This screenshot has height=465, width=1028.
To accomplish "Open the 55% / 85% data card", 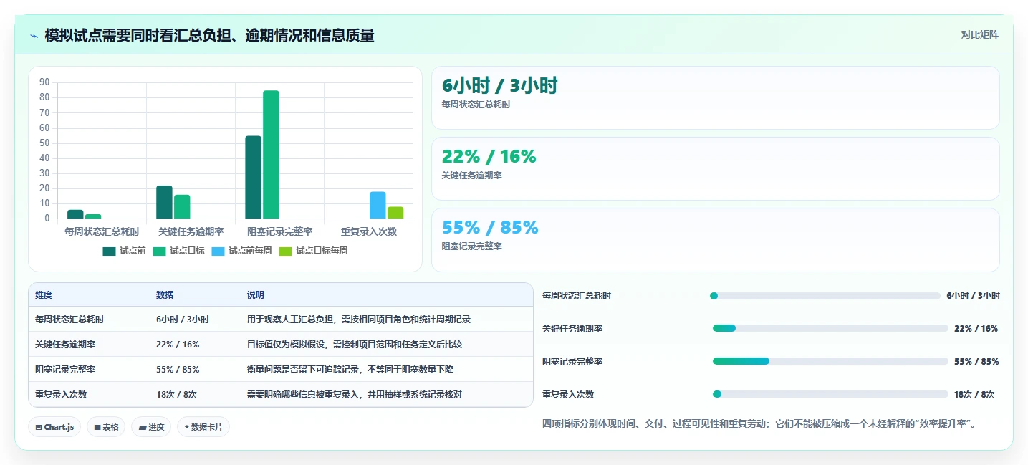I will (715, 239).
